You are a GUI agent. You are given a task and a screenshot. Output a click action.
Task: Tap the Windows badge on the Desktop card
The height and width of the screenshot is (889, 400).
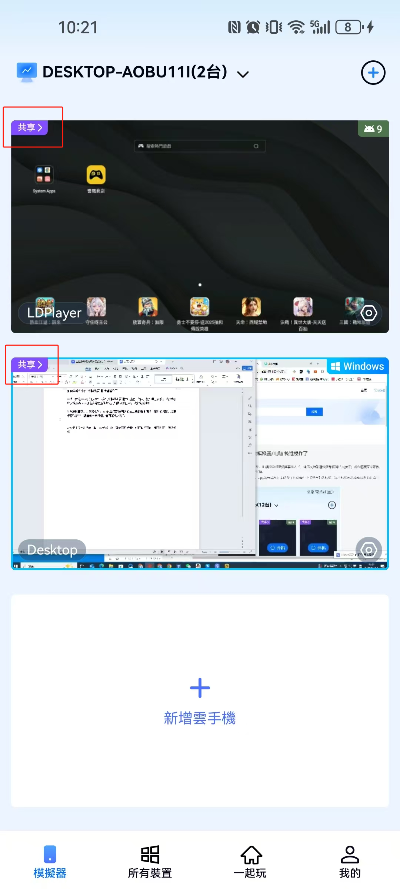(x=357, y=366)
